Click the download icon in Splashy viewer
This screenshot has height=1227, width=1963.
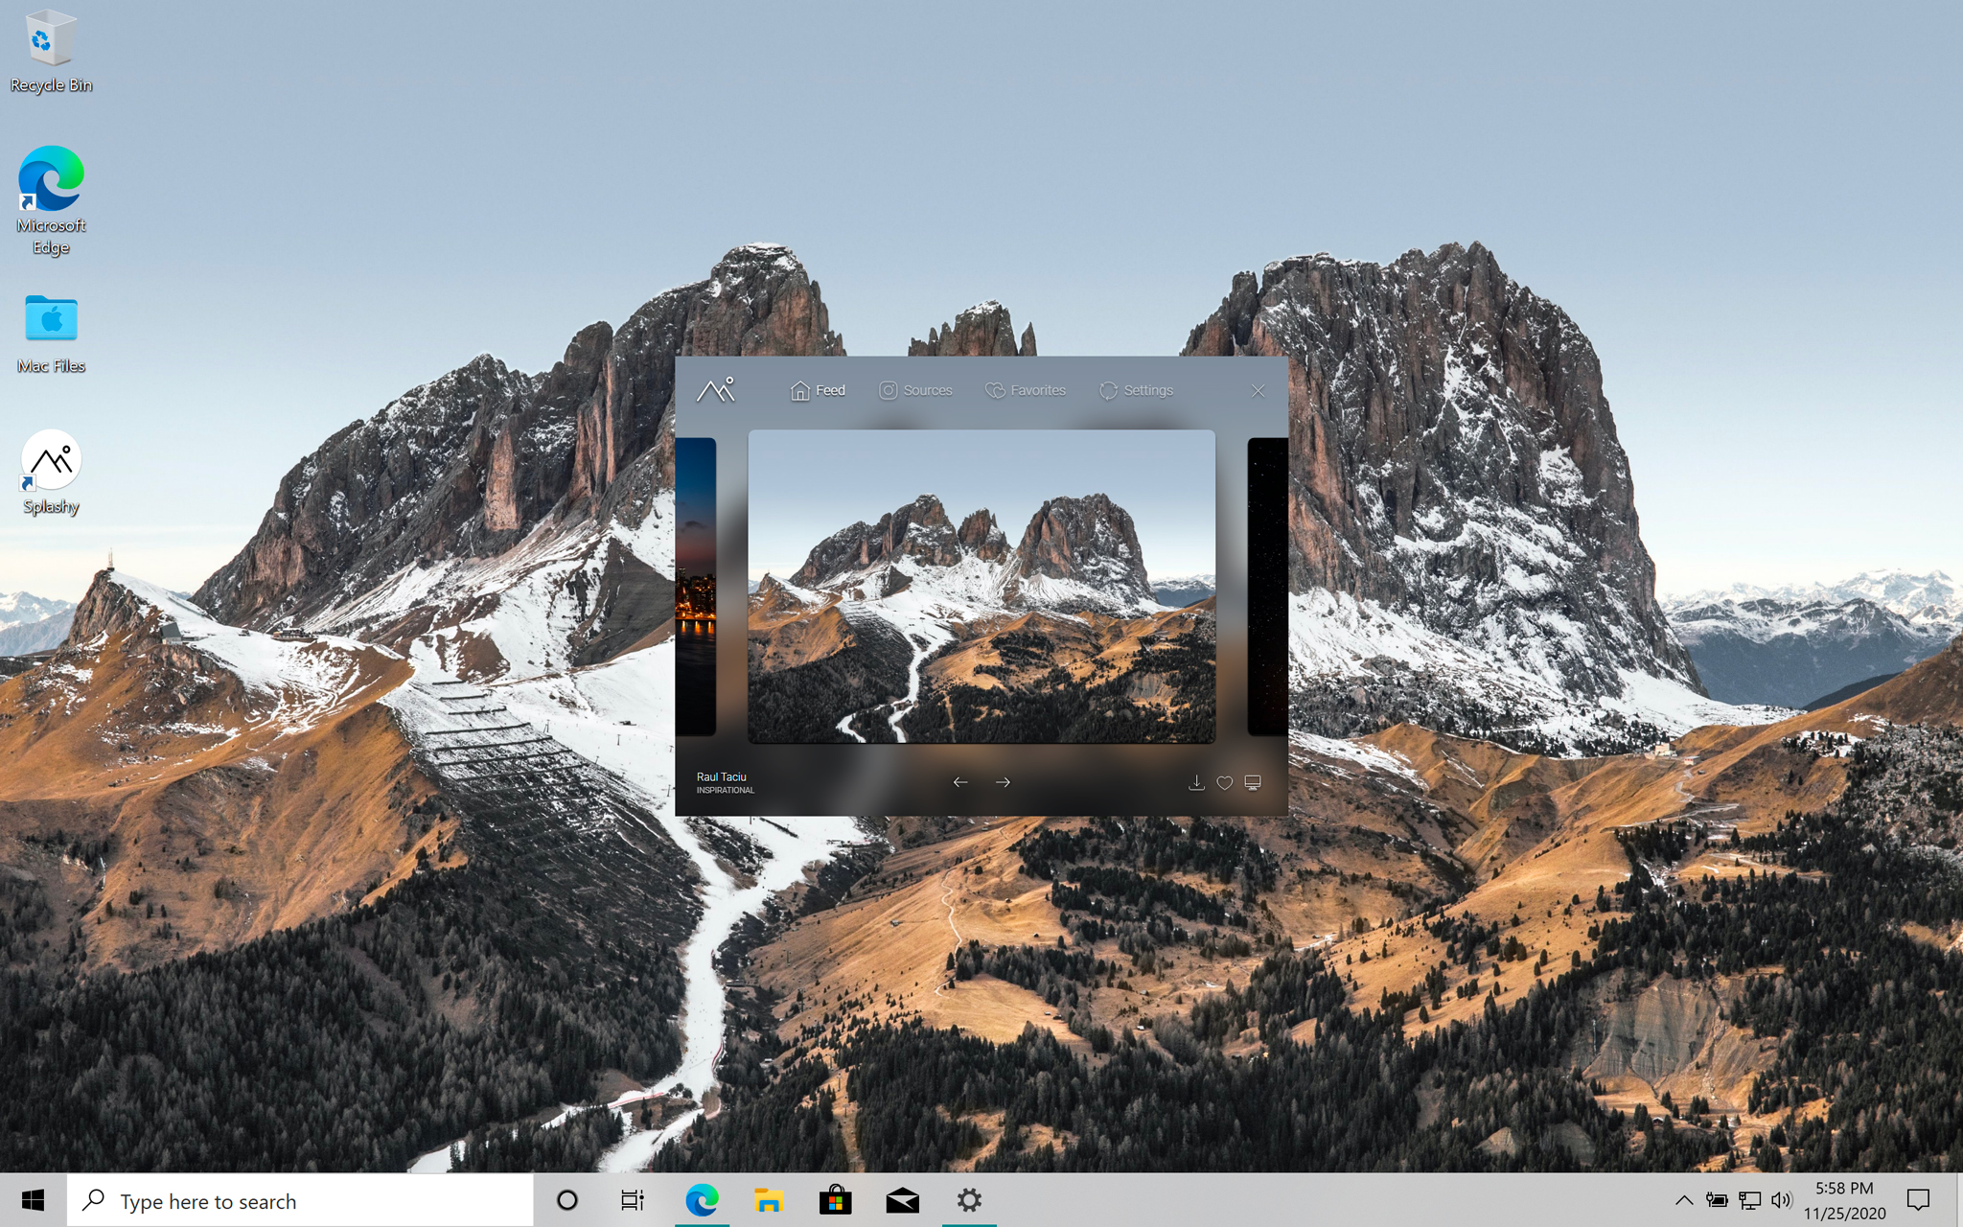point(1195,781)
